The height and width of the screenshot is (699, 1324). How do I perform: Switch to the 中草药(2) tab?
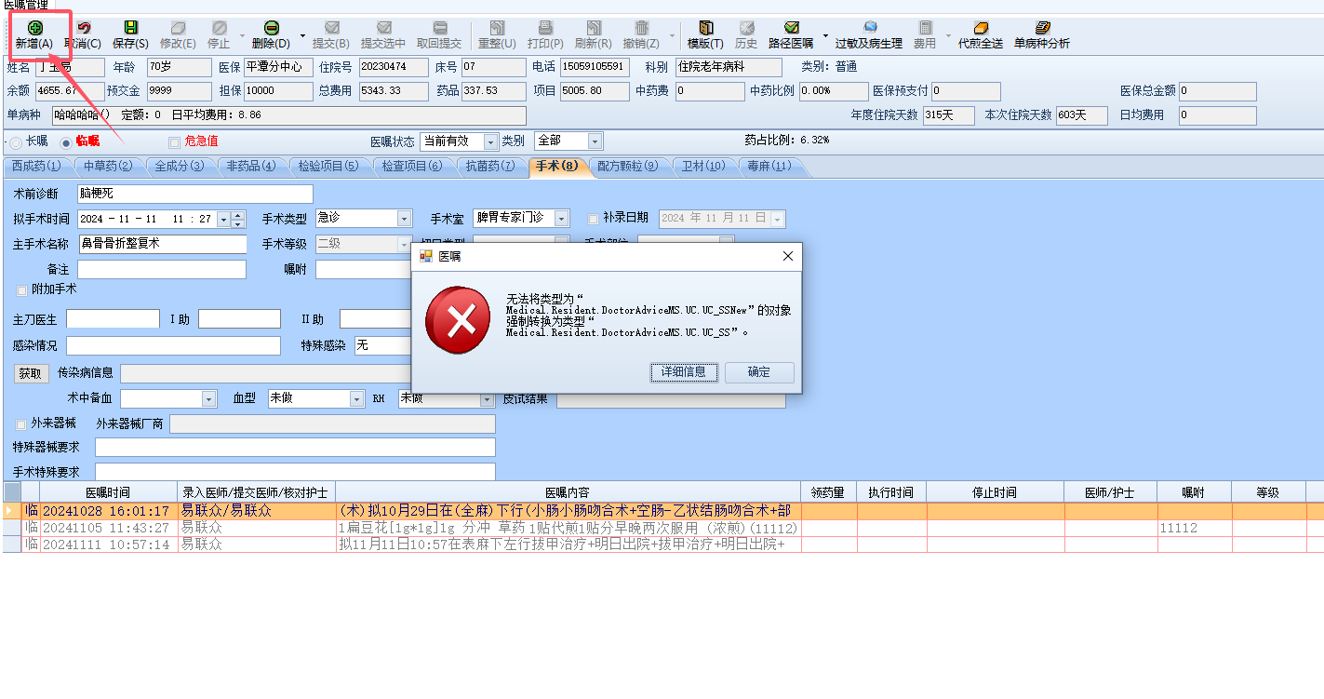(107, 167)
